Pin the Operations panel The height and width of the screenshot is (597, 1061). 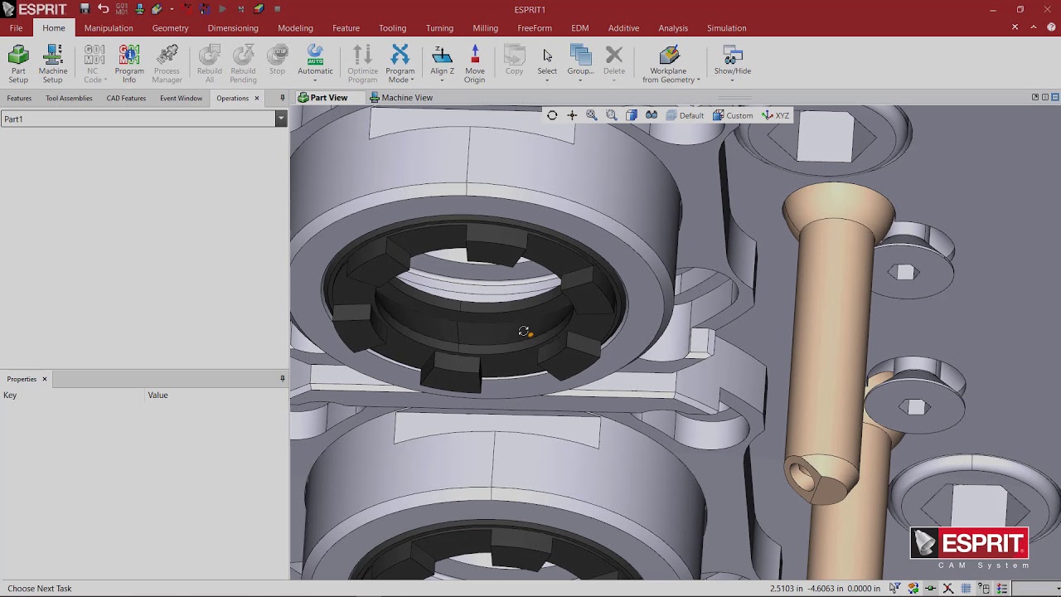(282, 98)
